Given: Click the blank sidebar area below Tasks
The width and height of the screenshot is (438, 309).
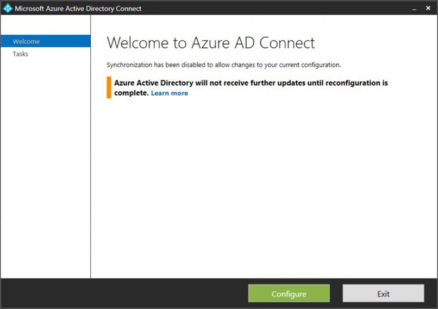Looking at the screenshot, I should point(46,167).
